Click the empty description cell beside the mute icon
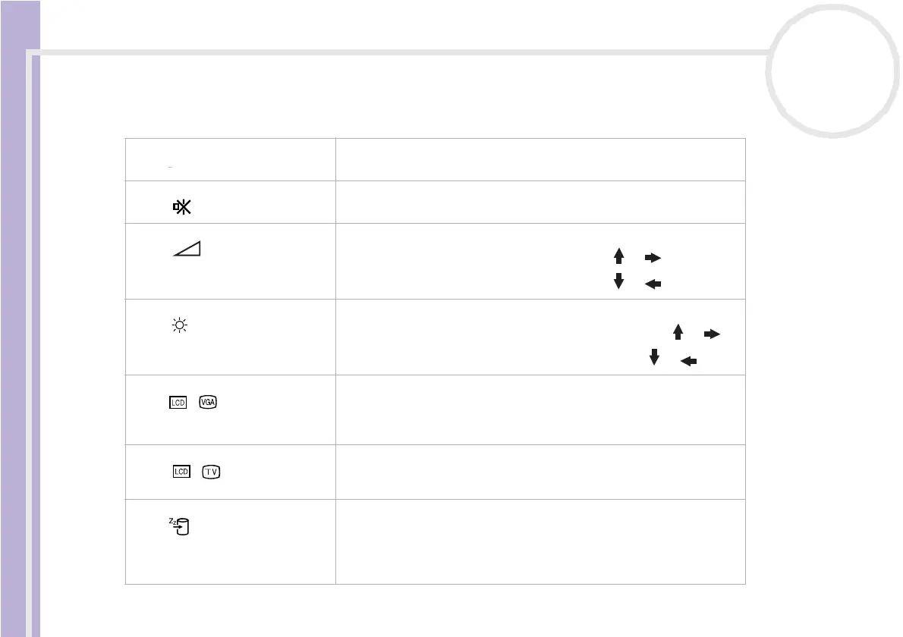Viewport: 903px width, 637px height. [540, 202]
